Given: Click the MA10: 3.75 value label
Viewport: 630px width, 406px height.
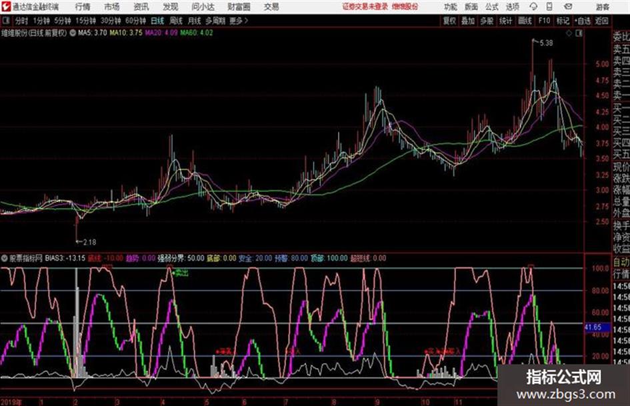Looking at the screenshot, I should (x=126, y=33).
